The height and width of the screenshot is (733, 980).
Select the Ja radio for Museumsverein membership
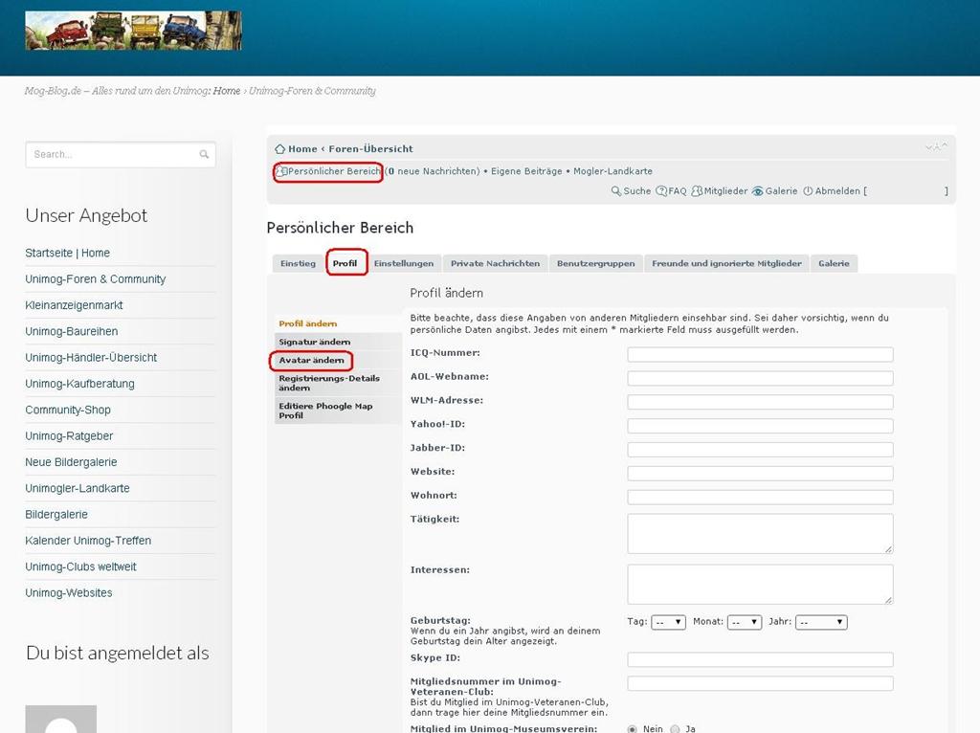(x=676, y=729)
